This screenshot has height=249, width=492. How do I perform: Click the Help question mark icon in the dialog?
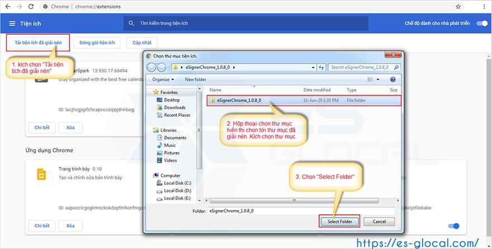click(x=393, y=79)
